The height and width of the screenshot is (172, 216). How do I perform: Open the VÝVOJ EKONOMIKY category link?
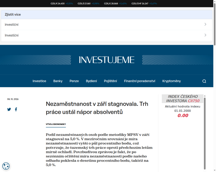pos(56,124)
